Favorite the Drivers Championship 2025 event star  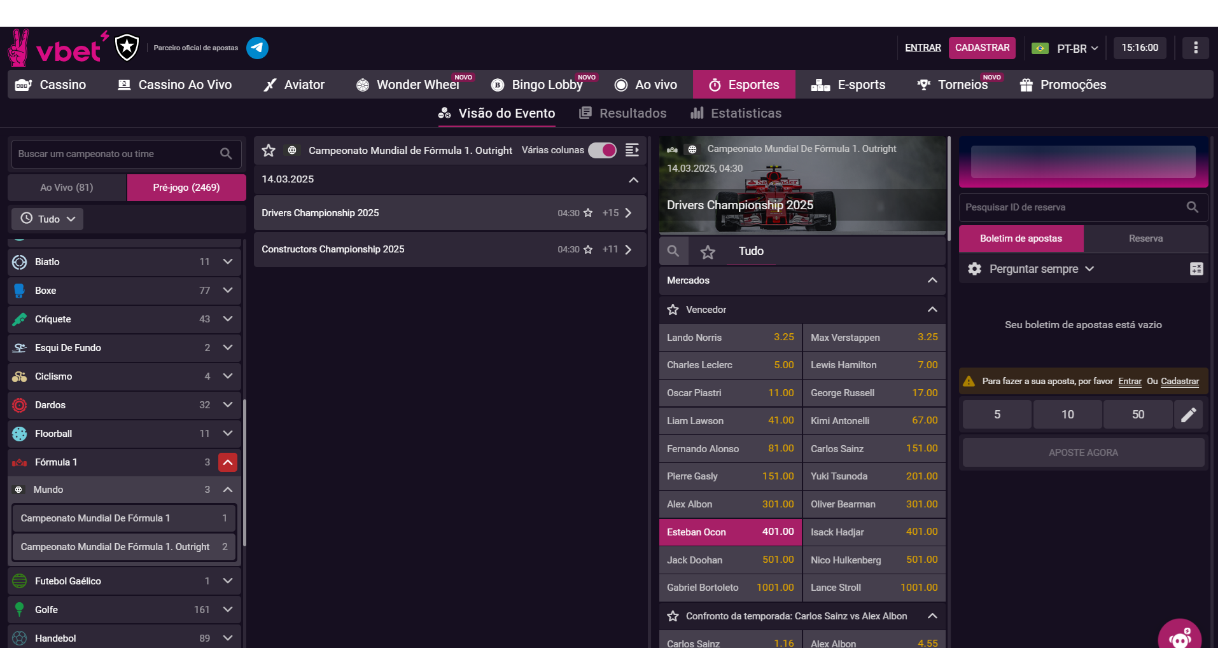coord(588,213)
